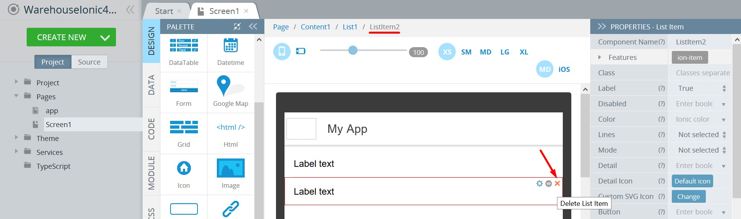Add the Datetime component from palette

point(231,53)
